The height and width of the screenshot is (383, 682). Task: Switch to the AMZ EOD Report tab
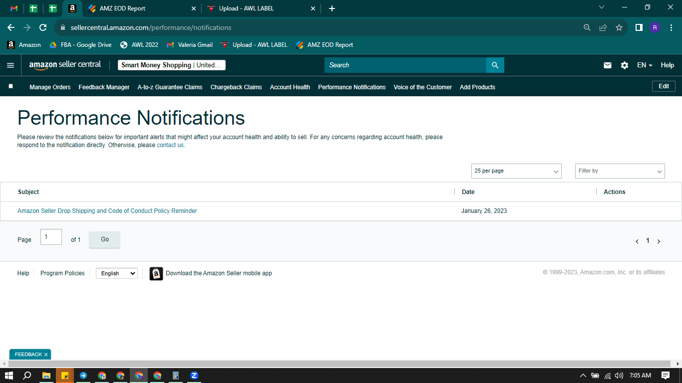[142, 8]
